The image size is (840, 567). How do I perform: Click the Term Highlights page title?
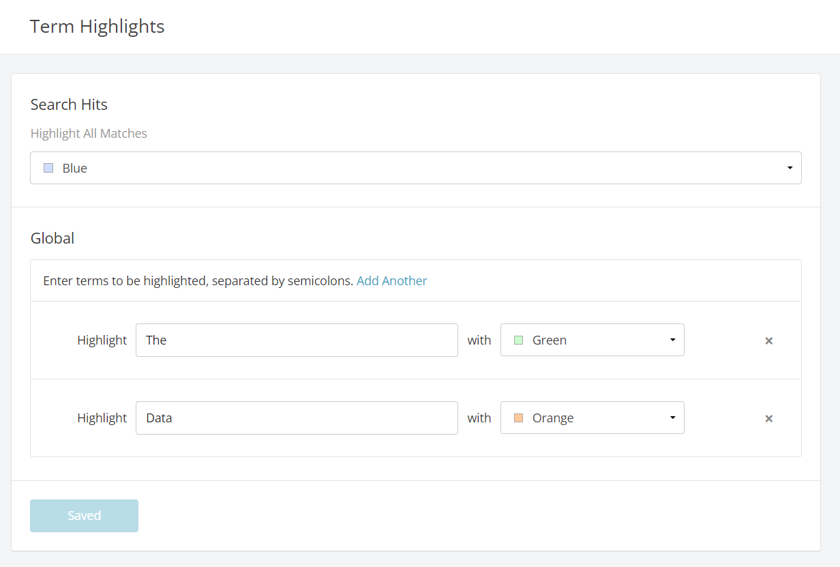(x=97, y=27)
